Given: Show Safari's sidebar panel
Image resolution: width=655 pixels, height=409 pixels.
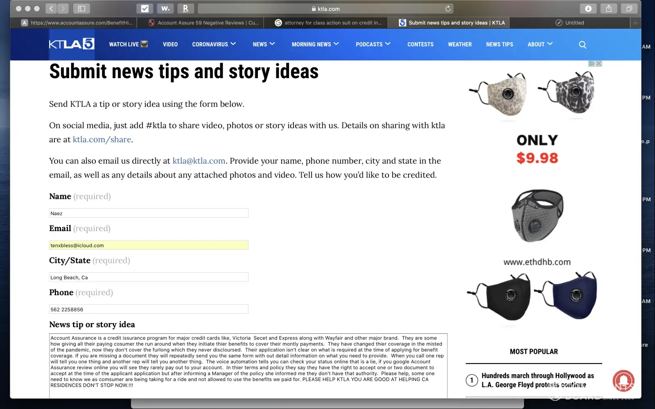Looking at the screenshot, I should (81, 9).
